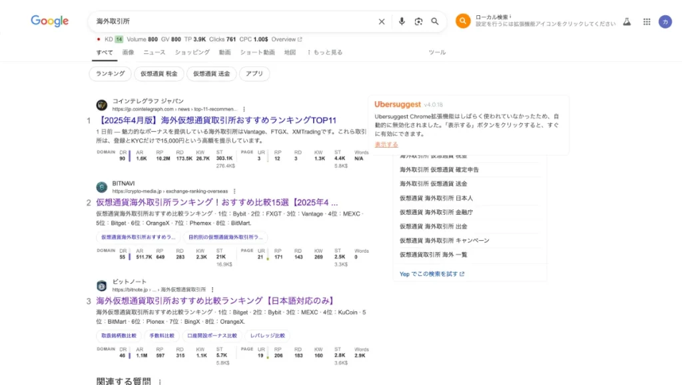This screenshot has height=385, width=682.
Task: Open the Google apps grid icon
Action: click(647, 21)
